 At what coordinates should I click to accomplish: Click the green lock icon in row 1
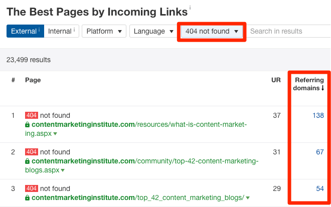pyautogui.click(x=28, y=125)
